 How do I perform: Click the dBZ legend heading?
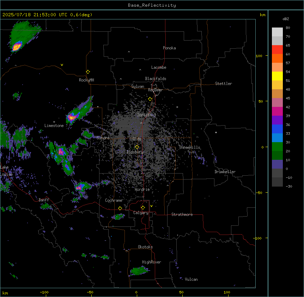[x=286, y=19]
